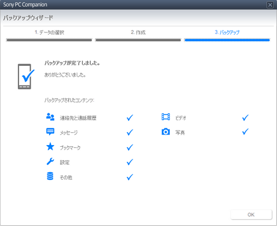The image size is (277, 226).
Task: Select step 1 データの選択 label
Action: point(50,32)
